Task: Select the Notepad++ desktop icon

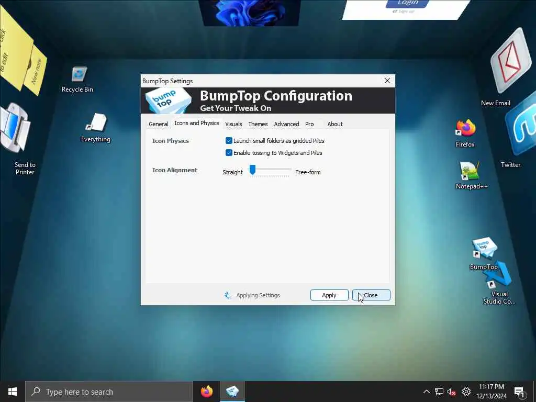Action: point(470,171)
